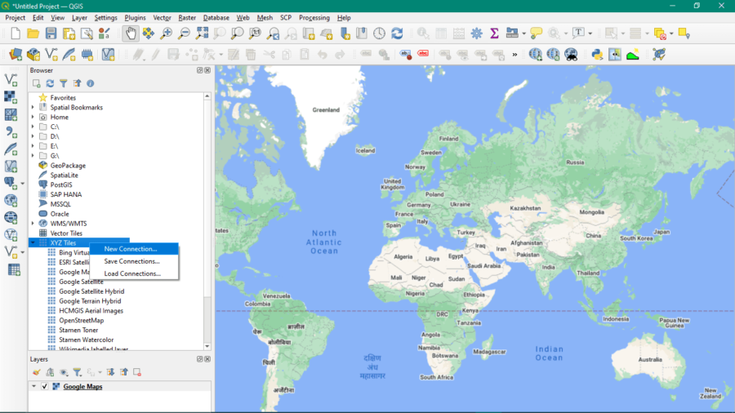735x413 pixels.
Task: Open a project with the yellow folder icon
Action: pos(33,33)
